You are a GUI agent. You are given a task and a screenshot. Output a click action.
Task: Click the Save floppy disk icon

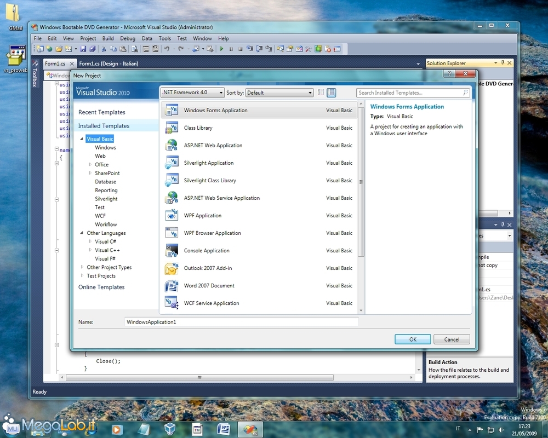[x=83, y=49]
